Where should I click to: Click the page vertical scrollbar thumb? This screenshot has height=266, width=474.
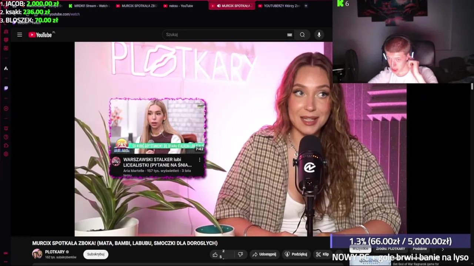tap(472, 86)
